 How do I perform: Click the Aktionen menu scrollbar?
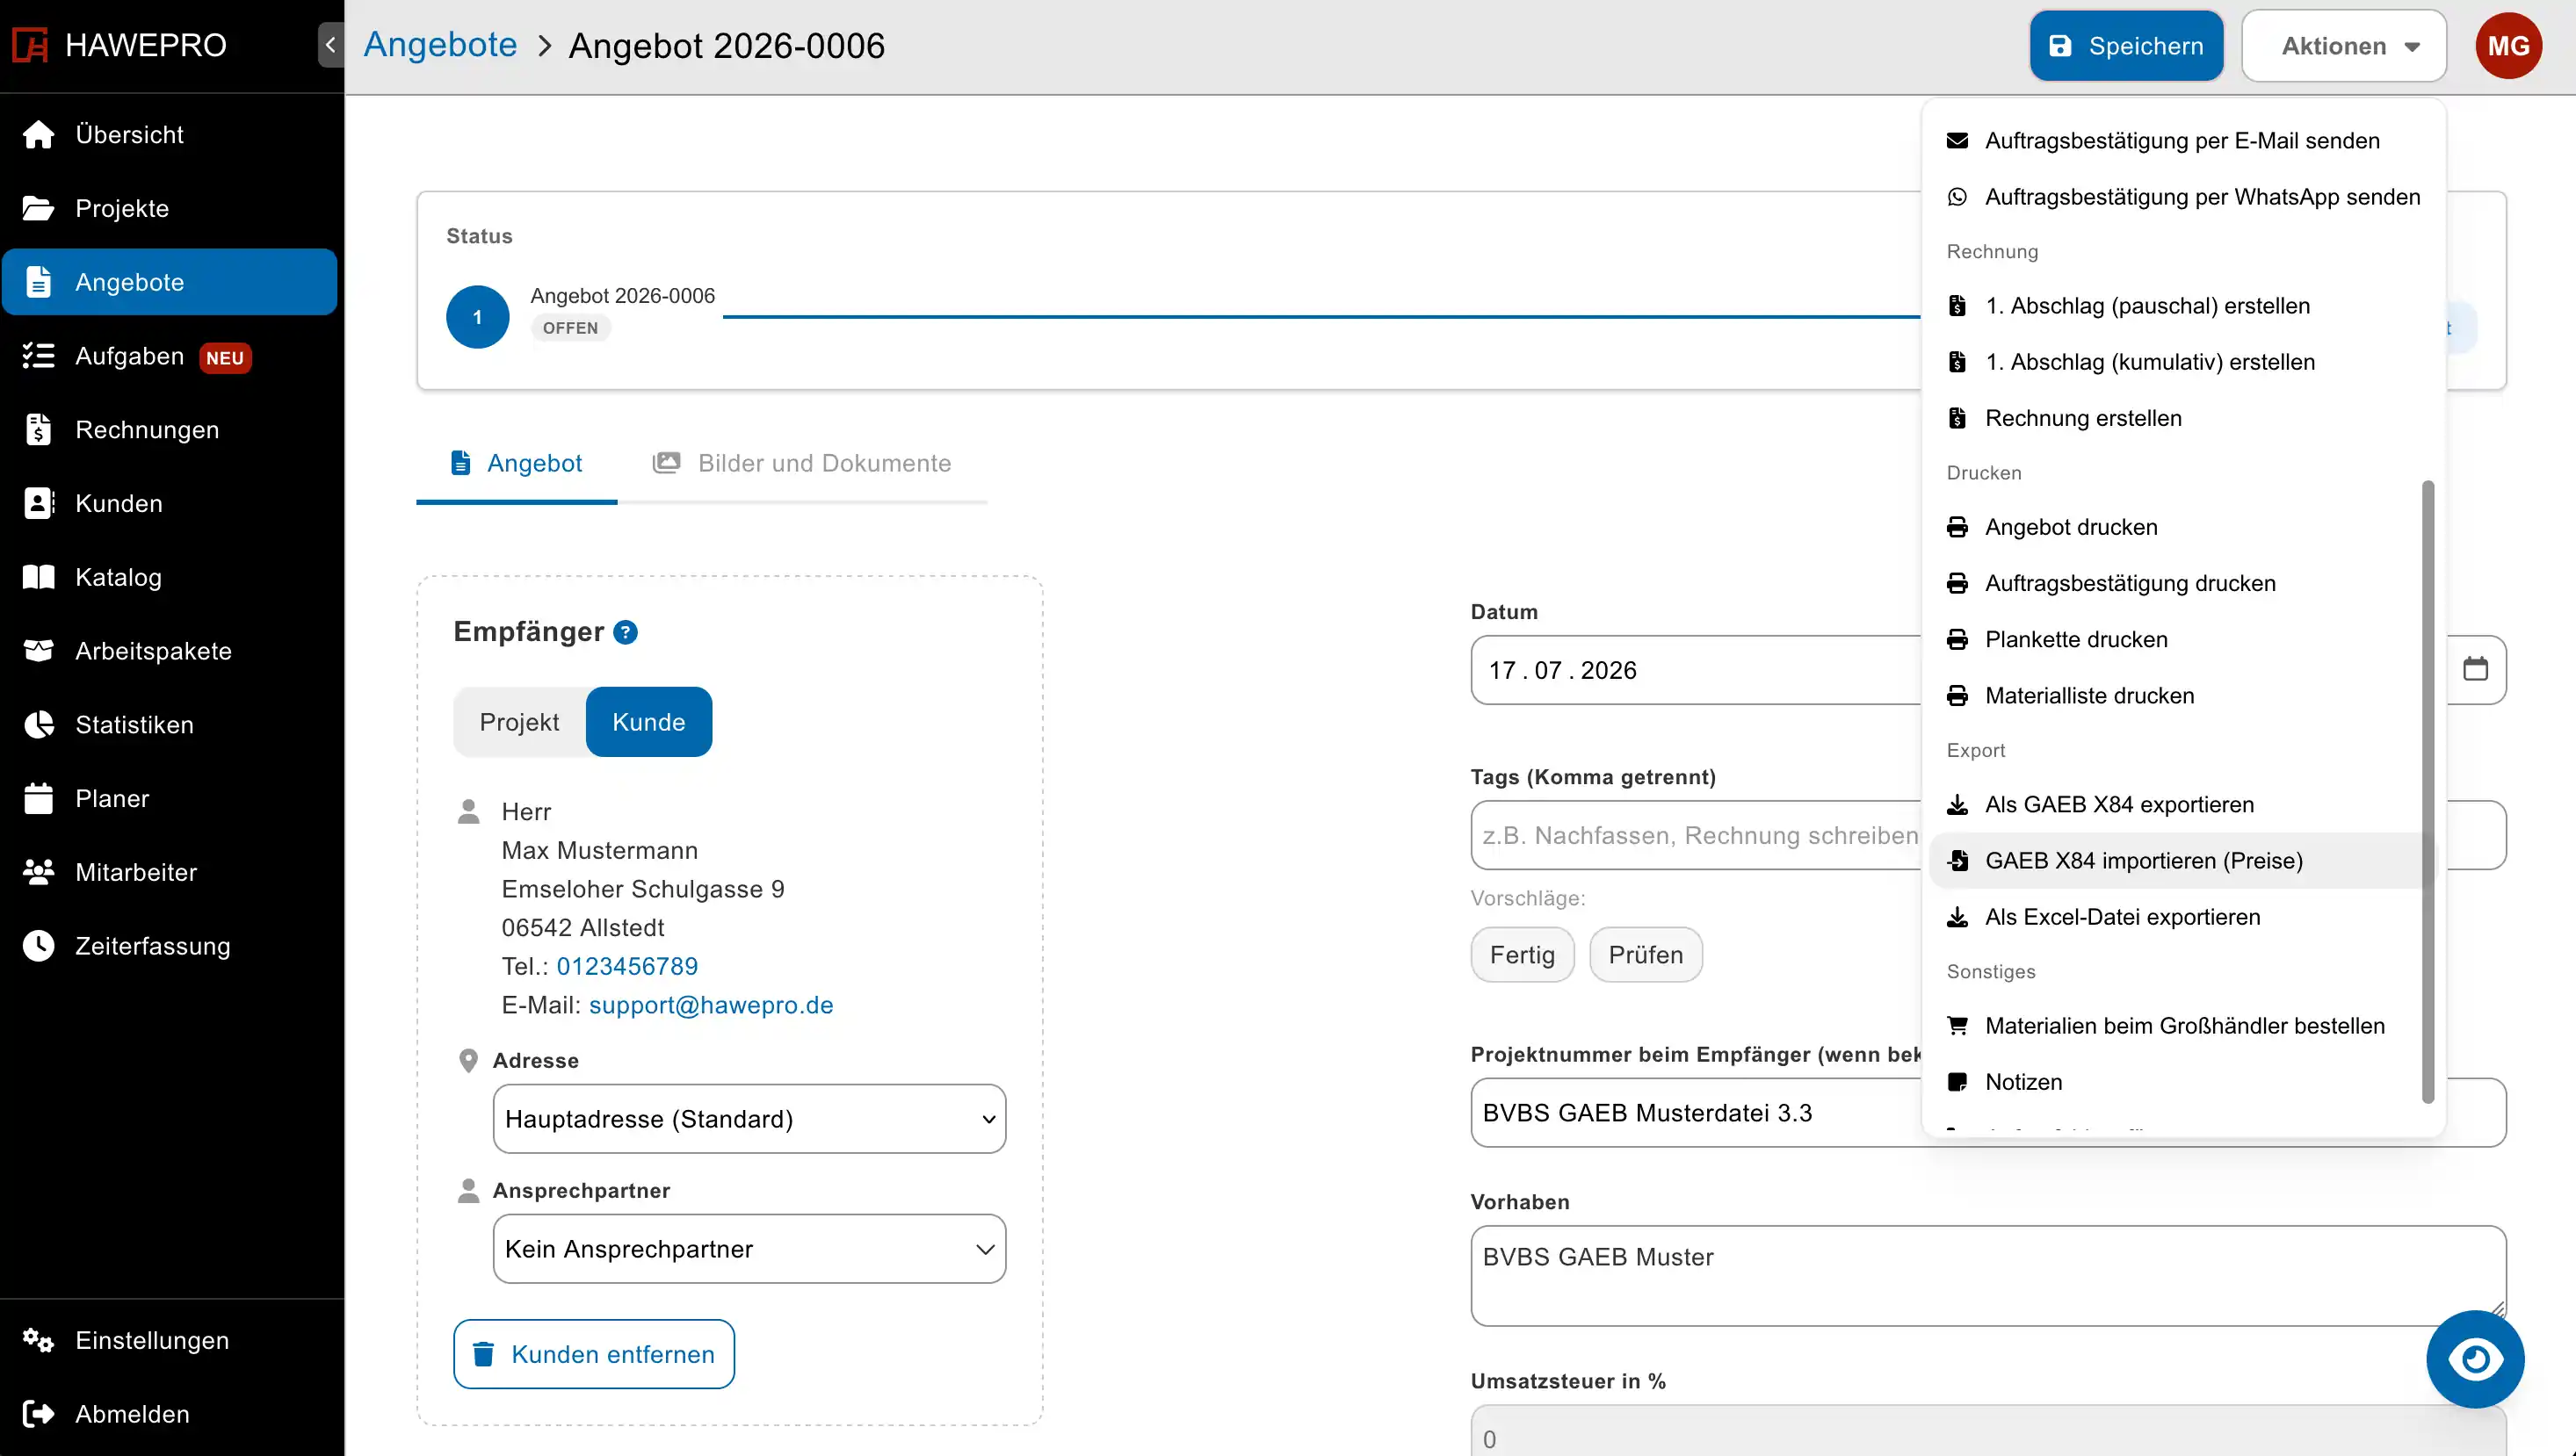click(2428, 791)
